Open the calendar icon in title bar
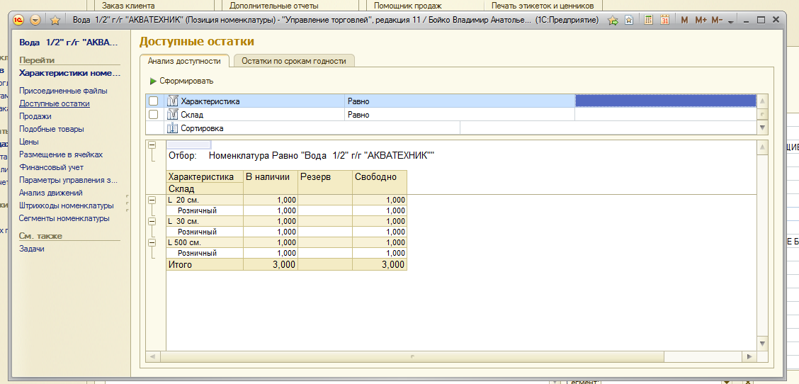Viewport: 799px width, 384px height. pyautogui.click(x=664, y=21)
